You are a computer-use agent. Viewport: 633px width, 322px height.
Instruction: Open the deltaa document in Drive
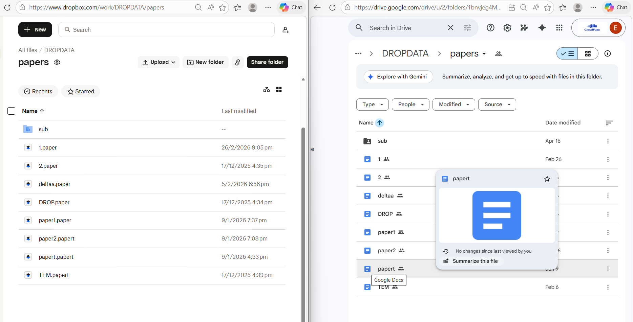coord(386,196)
